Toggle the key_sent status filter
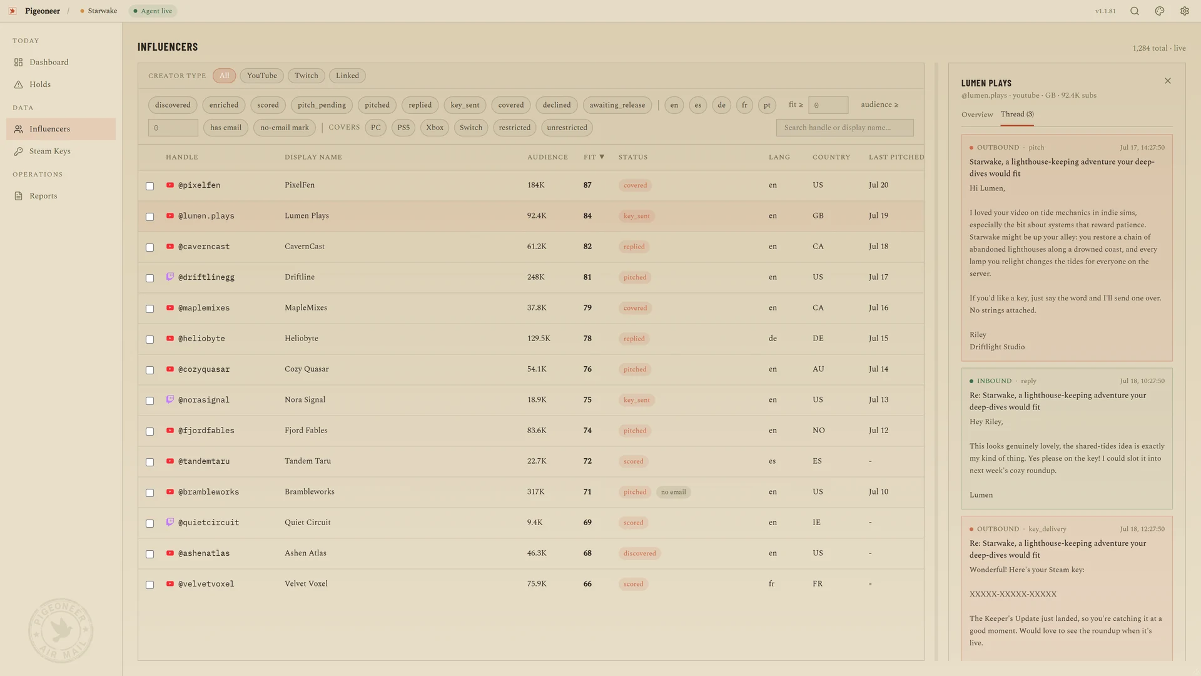Screen dimensions: 1201x676 tap(465, 105)
